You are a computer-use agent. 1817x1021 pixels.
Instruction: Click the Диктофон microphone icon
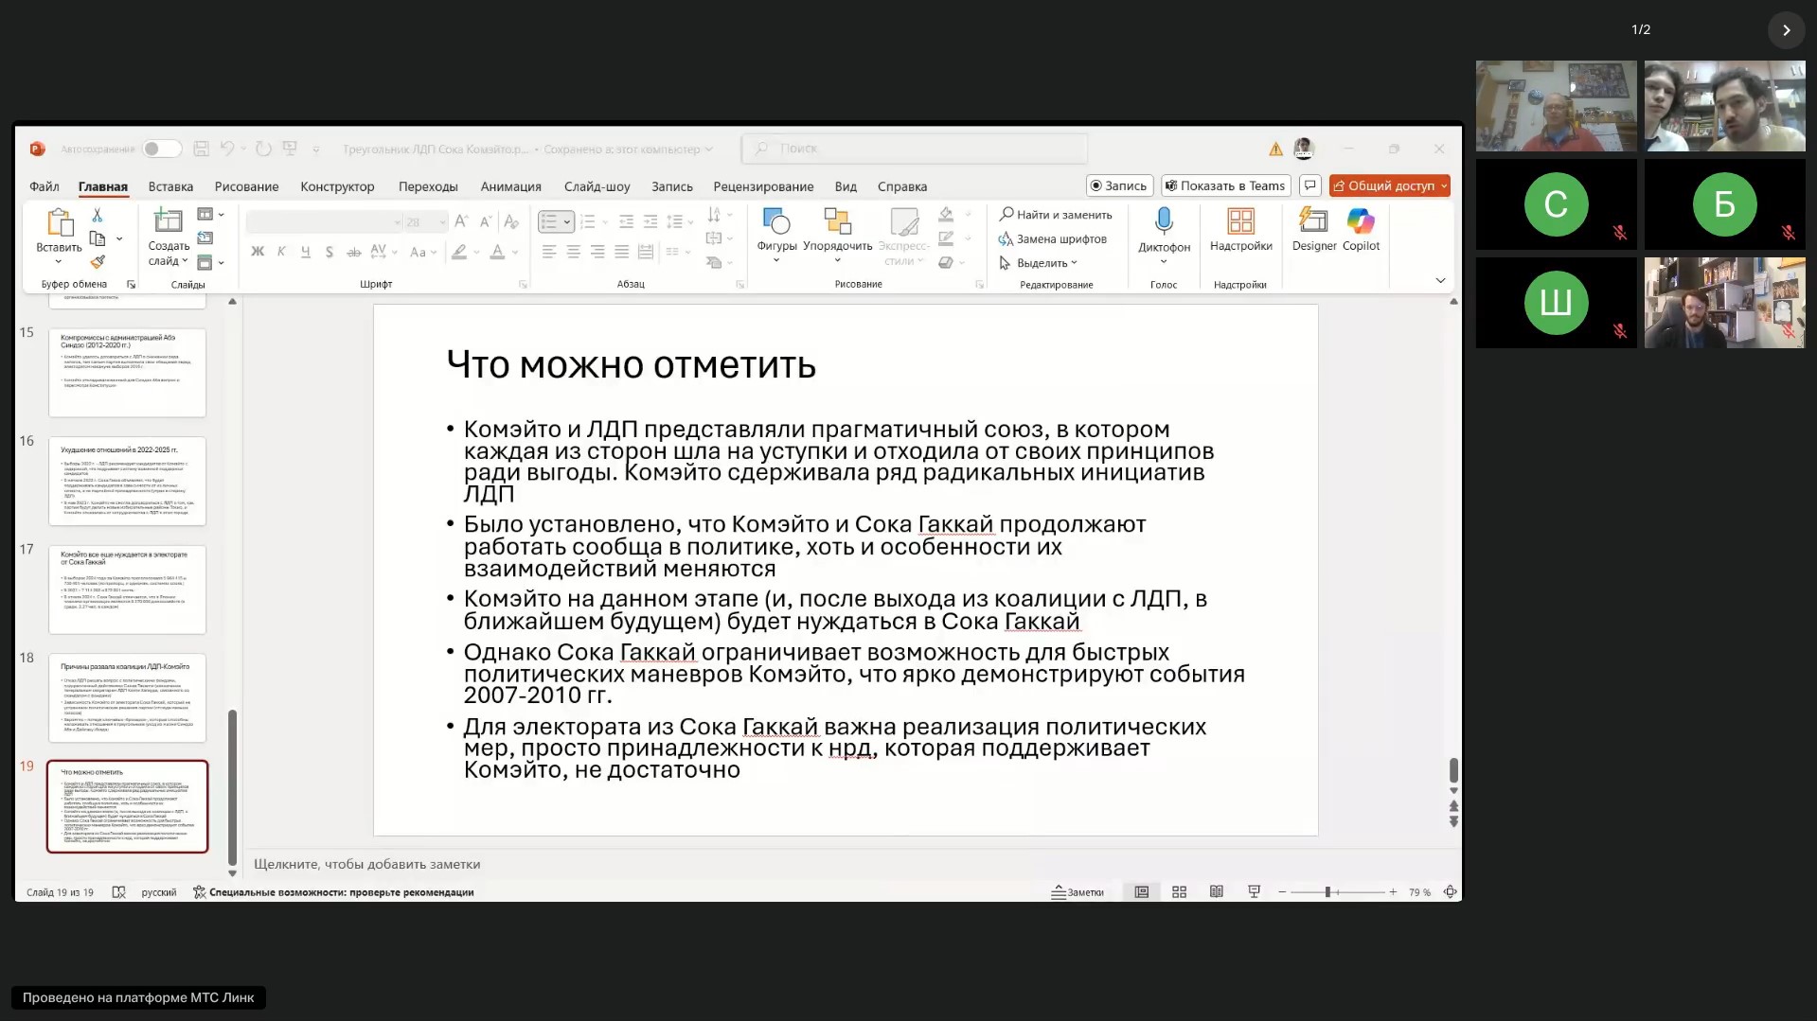[x=1164, y=221]
